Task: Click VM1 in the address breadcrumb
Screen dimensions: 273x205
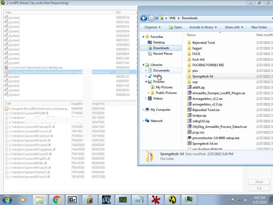Action: pos(172,18)
